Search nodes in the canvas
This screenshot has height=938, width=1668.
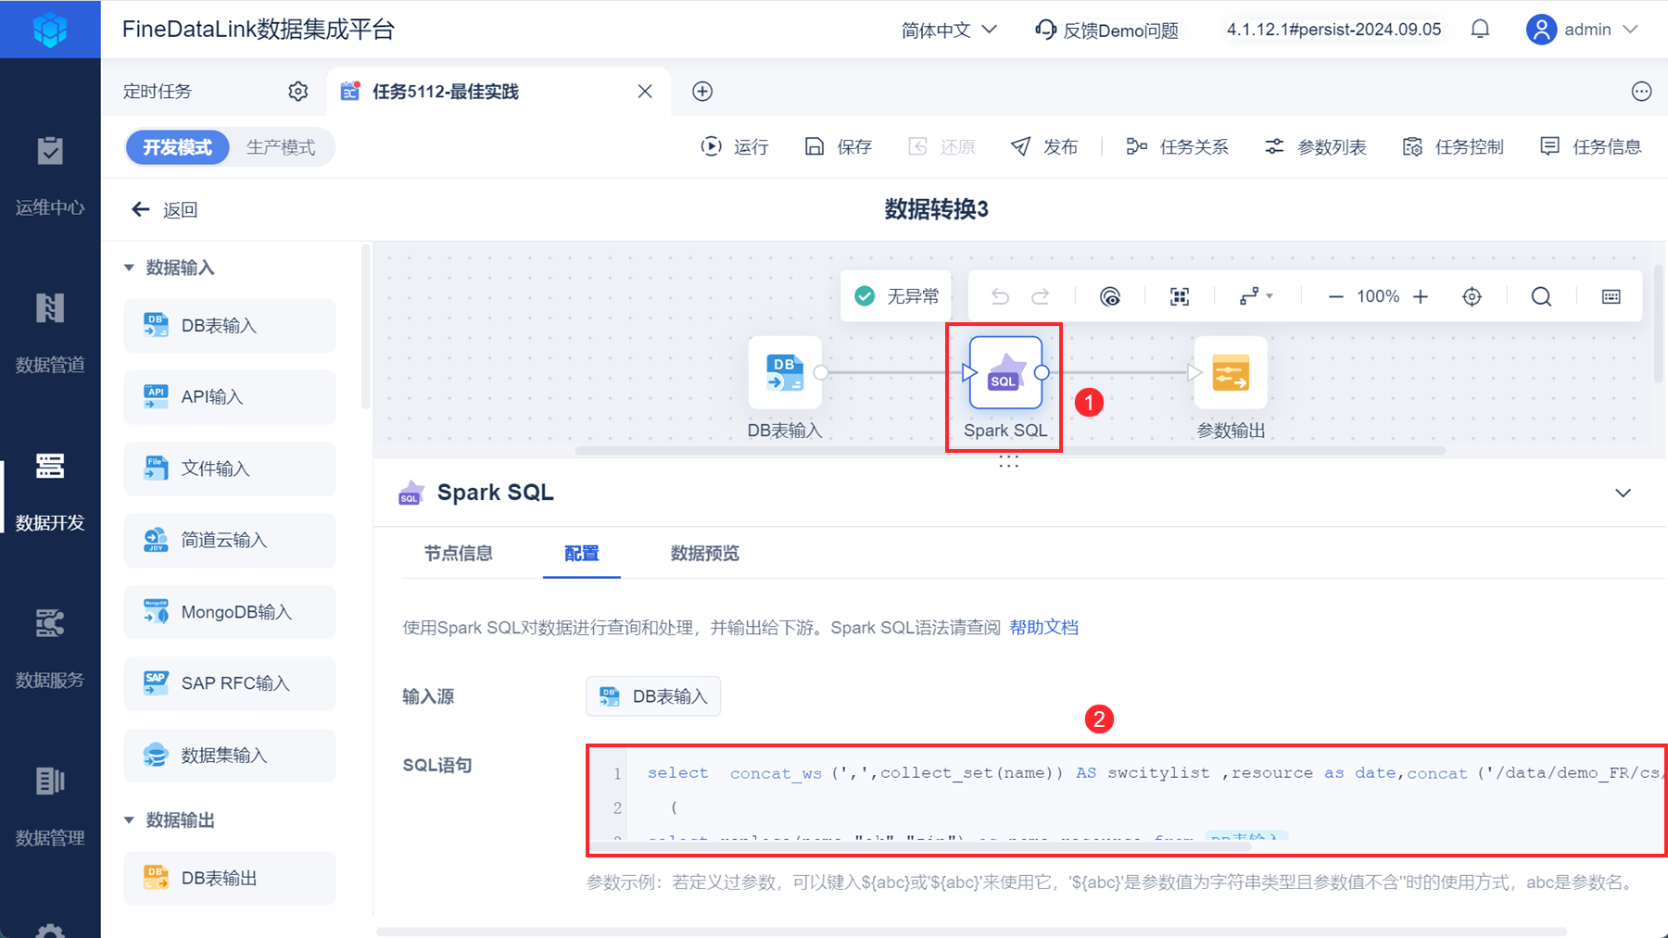point(1541,296)
